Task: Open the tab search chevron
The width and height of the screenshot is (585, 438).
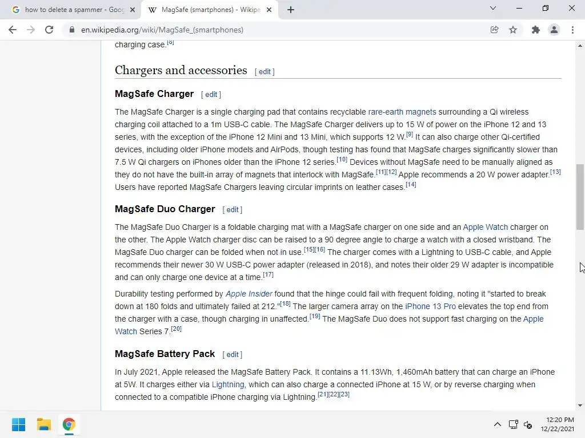Action: click(x=493, y=8)
